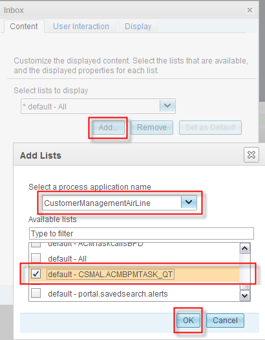Enable default - portal.savedsearch.alerts checkbox
This screenshot has width=265, height=340.
click(36, 293)
